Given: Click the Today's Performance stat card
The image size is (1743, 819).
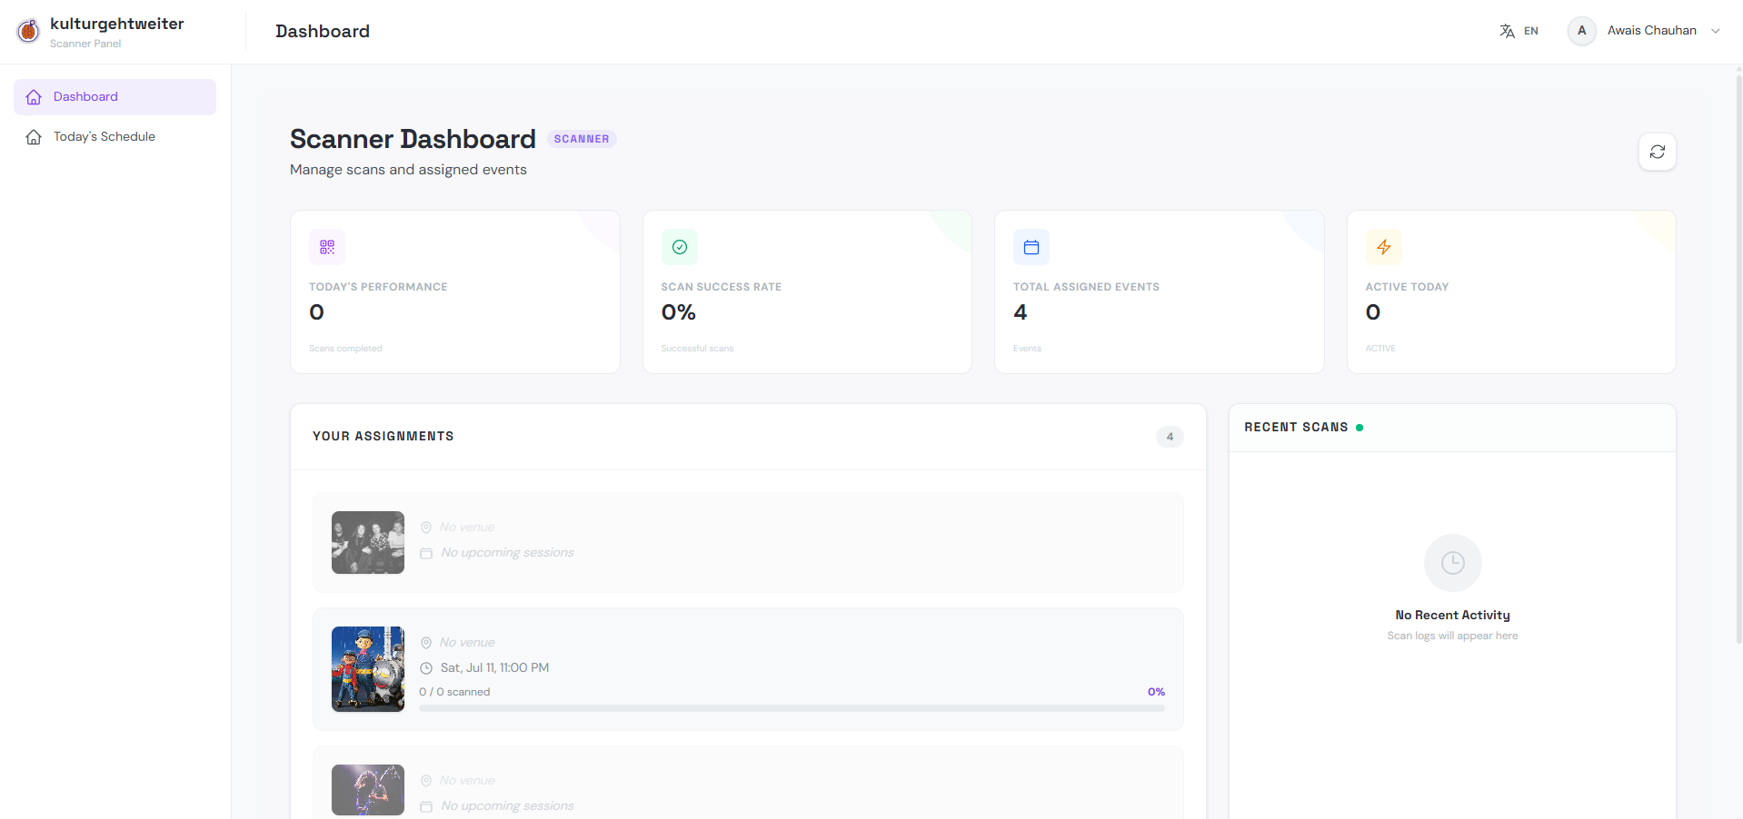Looking at the screenshot, I should (x=455, y=292).
